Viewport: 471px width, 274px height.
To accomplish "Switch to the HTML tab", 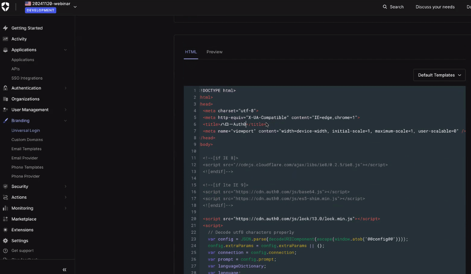I will 191,52.
